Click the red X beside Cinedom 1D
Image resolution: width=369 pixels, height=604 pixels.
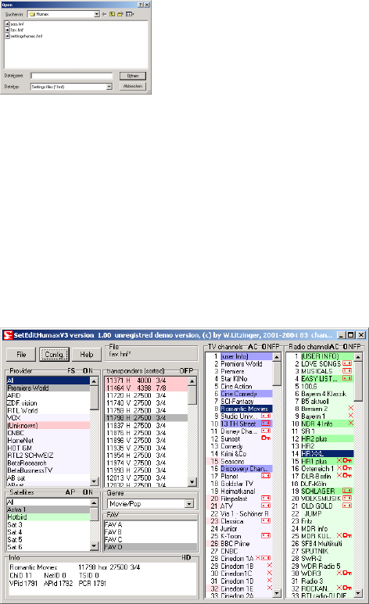270,581
